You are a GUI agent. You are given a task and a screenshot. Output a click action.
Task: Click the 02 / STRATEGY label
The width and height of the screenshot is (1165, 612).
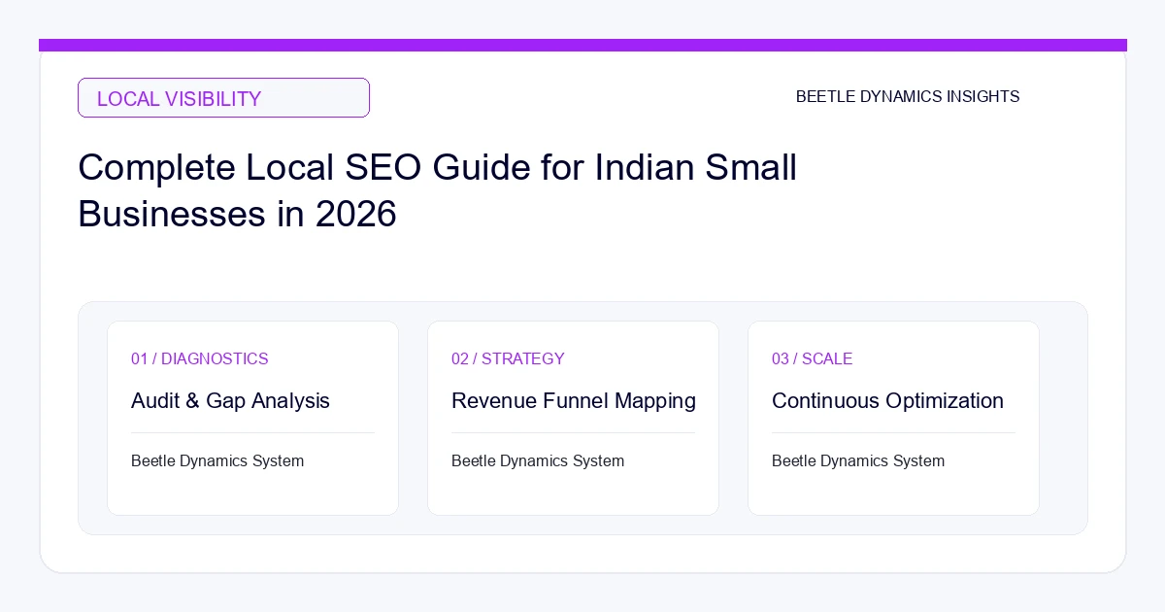tap(508, 358)
